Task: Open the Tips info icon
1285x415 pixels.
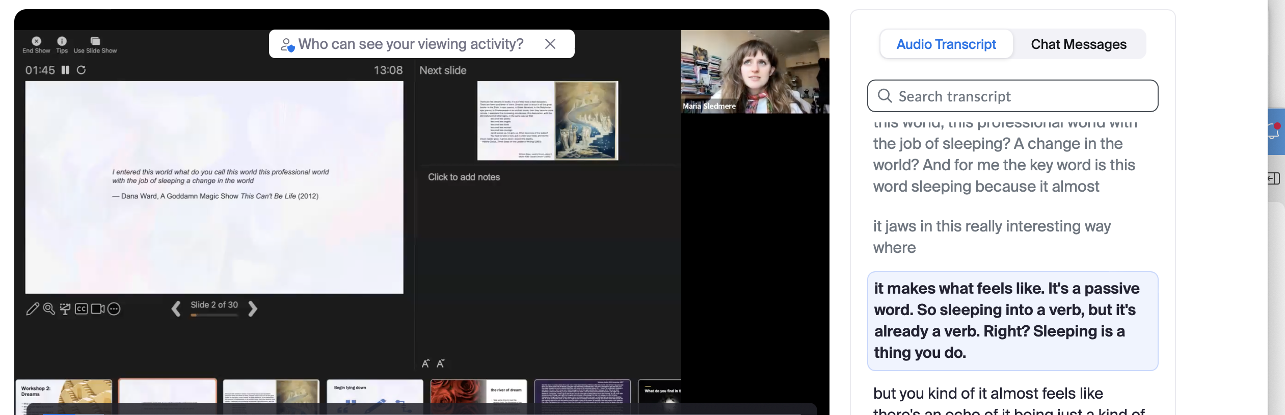Action: click(x=62, y=41)
